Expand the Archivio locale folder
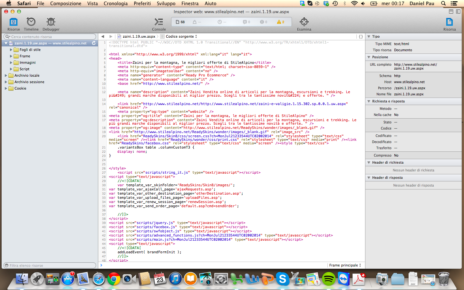Screen dimensions: 464x290 click(x=6, y=75)
